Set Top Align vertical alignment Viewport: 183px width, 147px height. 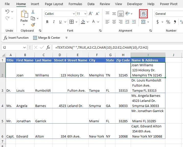point(107,13)
